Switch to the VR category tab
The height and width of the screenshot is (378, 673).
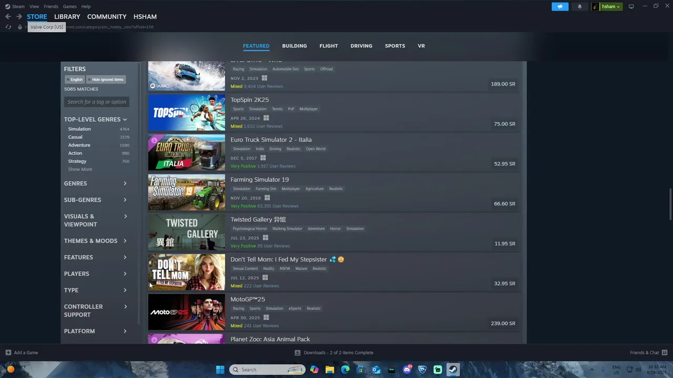(421, 46)
